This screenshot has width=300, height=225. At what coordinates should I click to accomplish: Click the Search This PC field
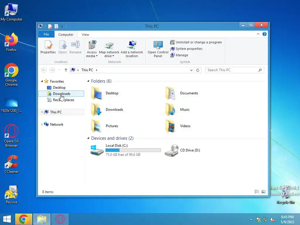click(235, 70)
